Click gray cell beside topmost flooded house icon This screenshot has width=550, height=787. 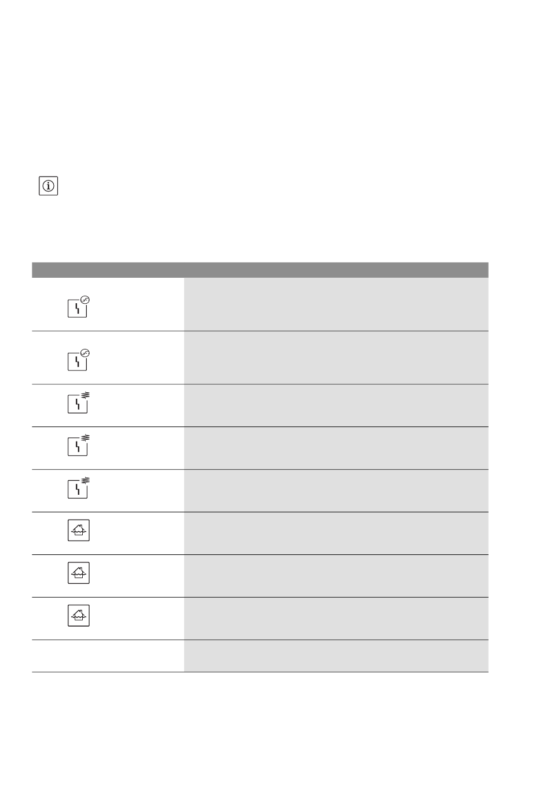[x=336, y=534]
